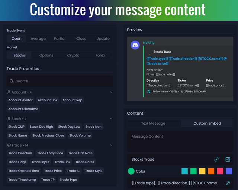238x190 pixels.
Task: Click the search magnifier icon
Action: tap(12, 81)
